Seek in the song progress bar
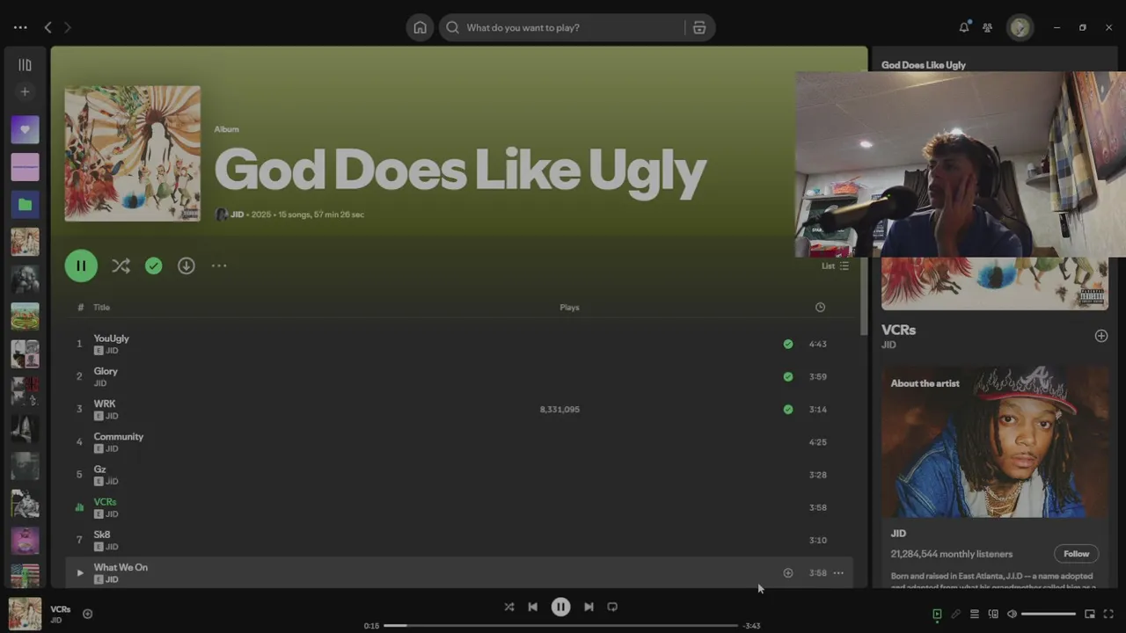Viewport: 1126px width, 633px height. click(560, 625)
